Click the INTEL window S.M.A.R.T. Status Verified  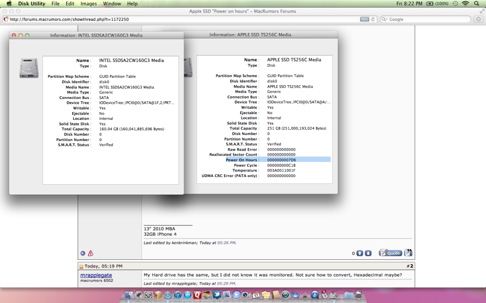(106, 145)
